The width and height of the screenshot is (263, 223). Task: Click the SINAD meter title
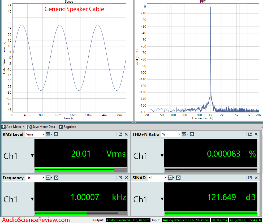point(139,178)
